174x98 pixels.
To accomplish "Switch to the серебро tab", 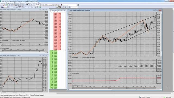I will click(x=42, y=95).
